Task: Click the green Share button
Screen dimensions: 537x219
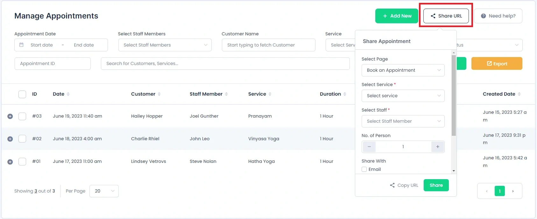Action: (436, 185)
